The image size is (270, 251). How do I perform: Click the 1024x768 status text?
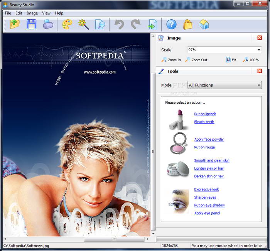pos(170,246)
